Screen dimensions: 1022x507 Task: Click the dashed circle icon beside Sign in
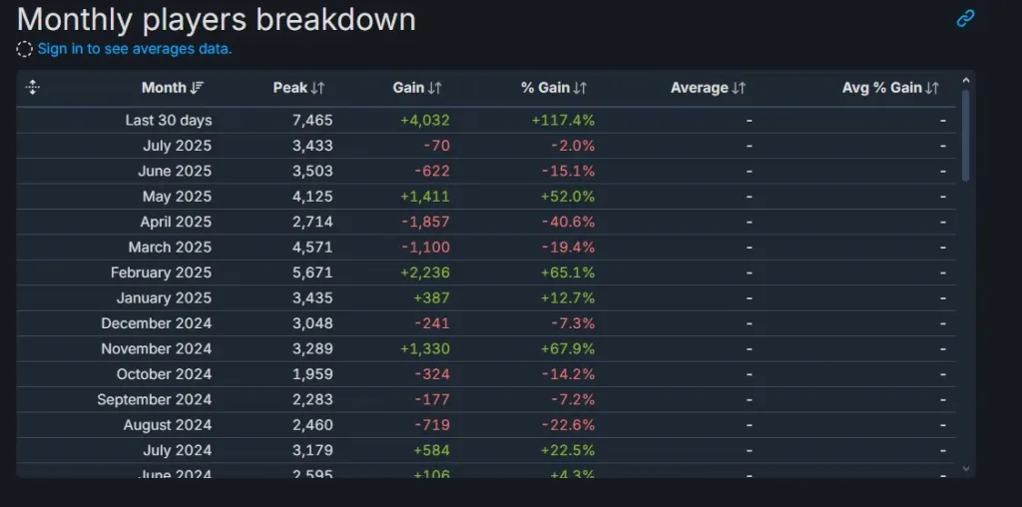[25, 49]
